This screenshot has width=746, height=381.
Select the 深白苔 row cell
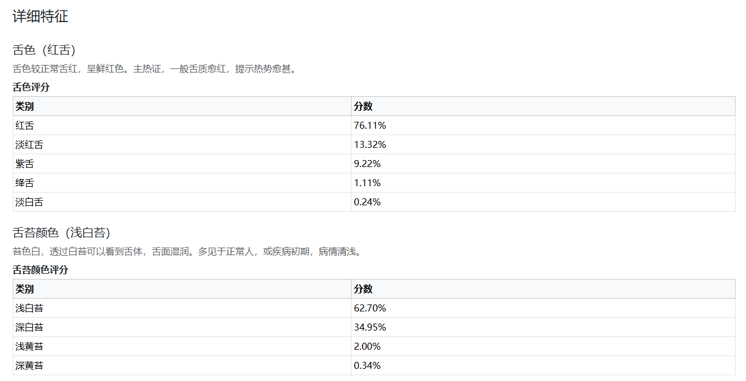pos(182,327)
